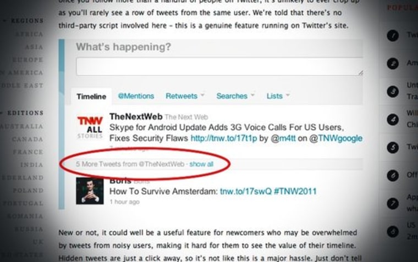Open the Retweets dropdown arrow
Screen dimensions: 418x262
tap(202, 94)
